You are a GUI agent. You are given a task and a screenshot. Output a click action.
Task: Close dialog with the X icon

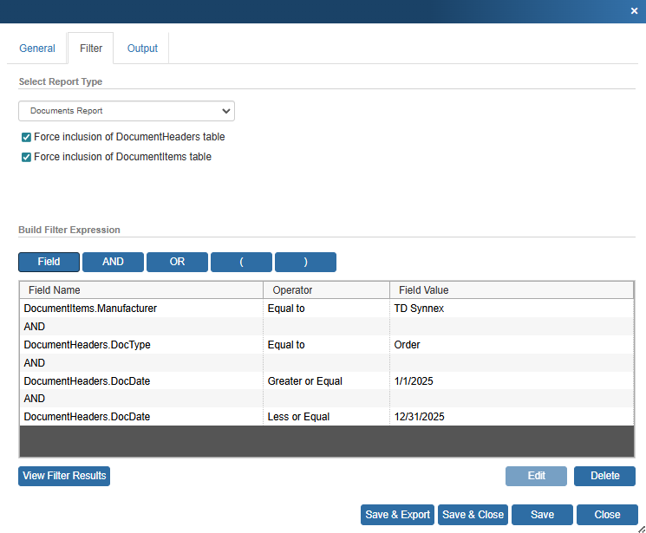click(x=634, y=10)
